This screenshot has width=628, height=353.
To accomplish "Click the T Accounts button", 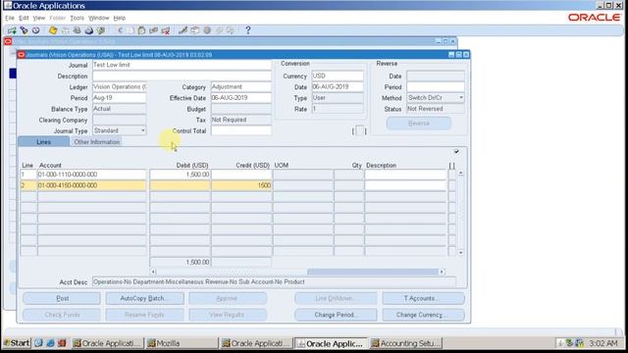I will click(x=423, y=298).
